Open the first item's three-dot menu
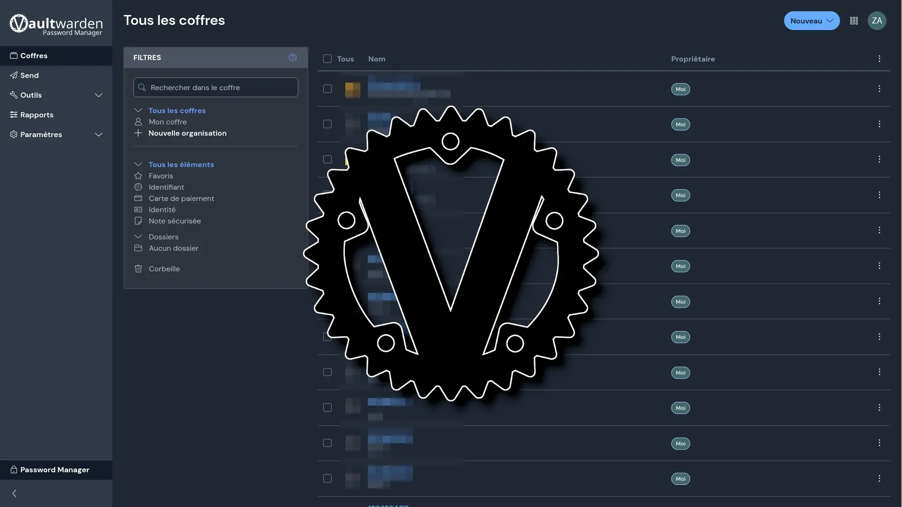 [879, 89]
